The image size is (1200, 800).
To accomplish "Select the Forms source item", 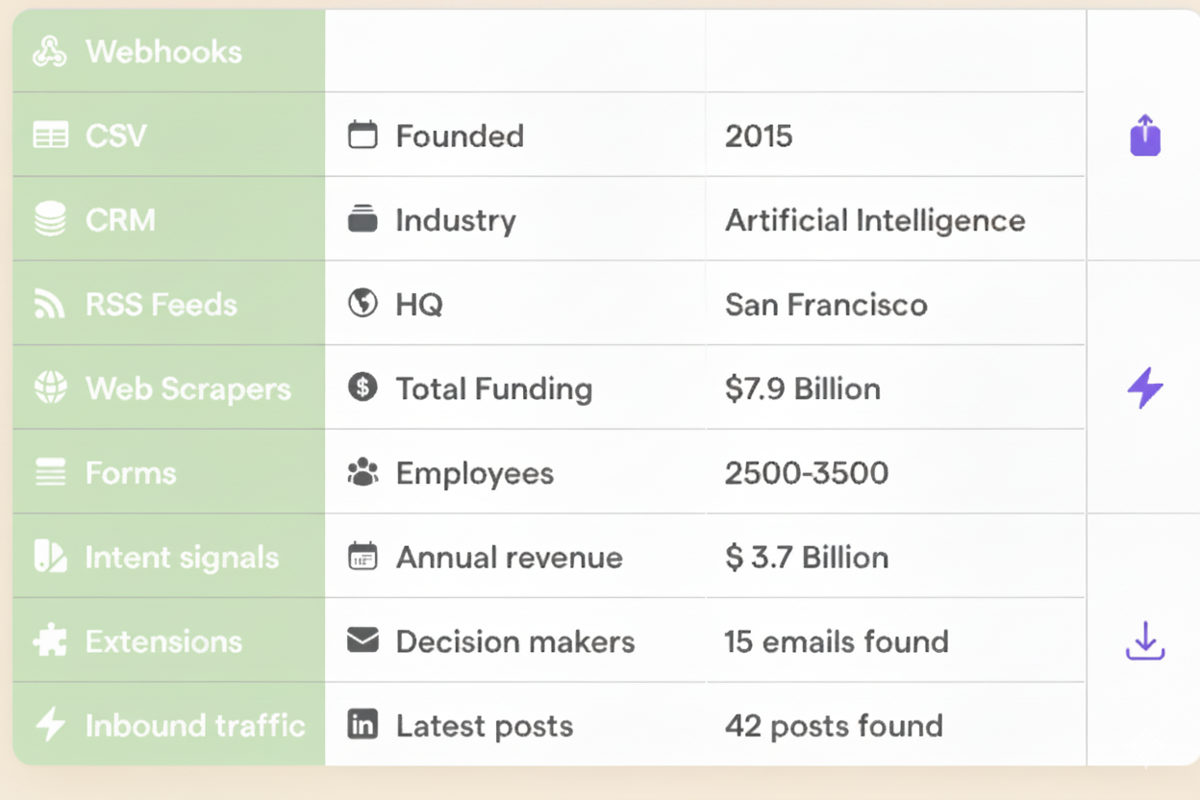I will pos(130,473).
